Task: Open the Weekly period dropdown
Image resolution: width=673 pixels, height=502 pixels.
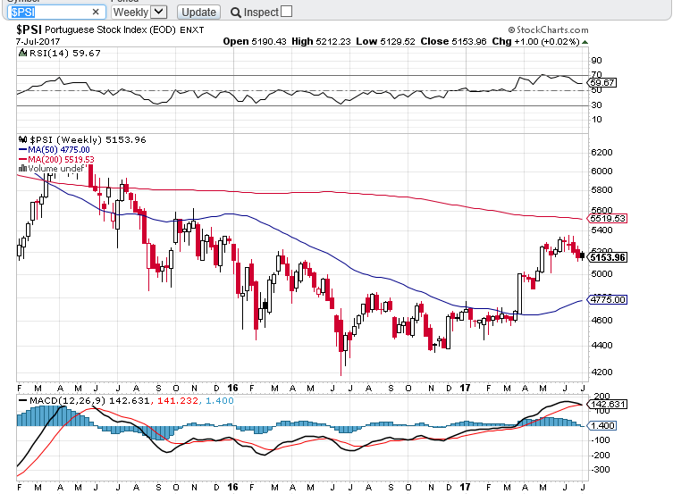Action: pyautogui.click(x=139, y=12)
